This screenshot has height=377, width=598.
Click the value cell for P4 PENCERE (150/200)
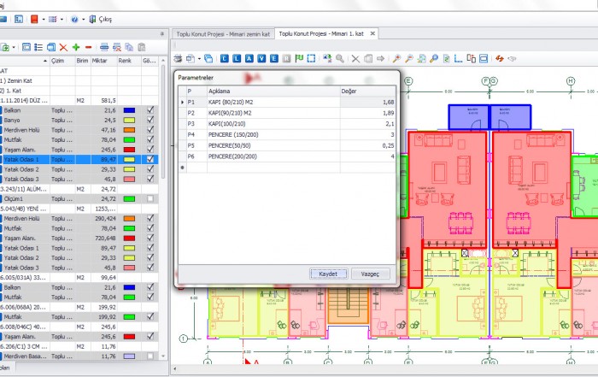pyautogui.click(x=367, y=134)
